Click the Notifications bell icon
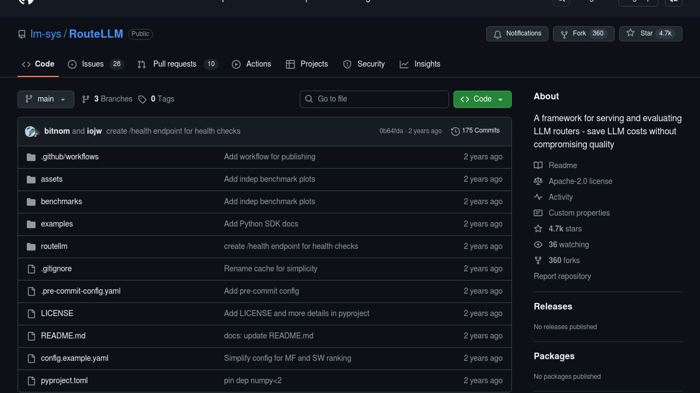Image resolution: width=700 pixels, height=393 pixels. tap(497, 34)
